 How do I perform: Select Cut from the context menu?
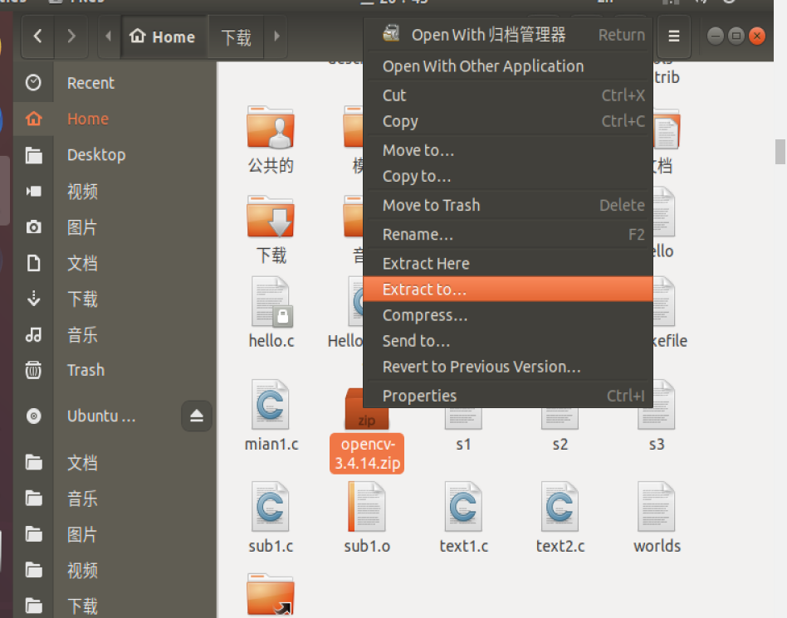coord(508,95)
